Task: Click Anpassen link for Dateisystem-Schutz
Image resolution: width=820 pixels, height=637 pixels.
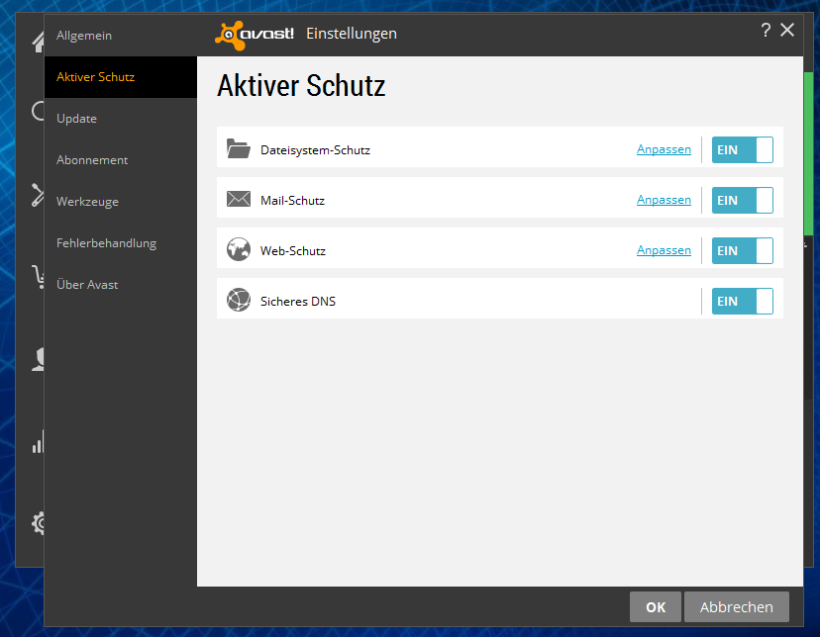Action: (664, 149)
